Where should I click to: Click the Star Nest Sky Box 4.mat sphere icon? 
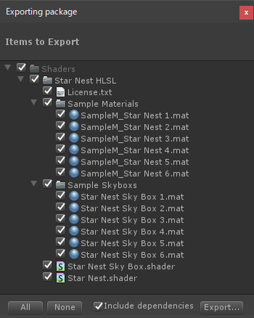74,231
